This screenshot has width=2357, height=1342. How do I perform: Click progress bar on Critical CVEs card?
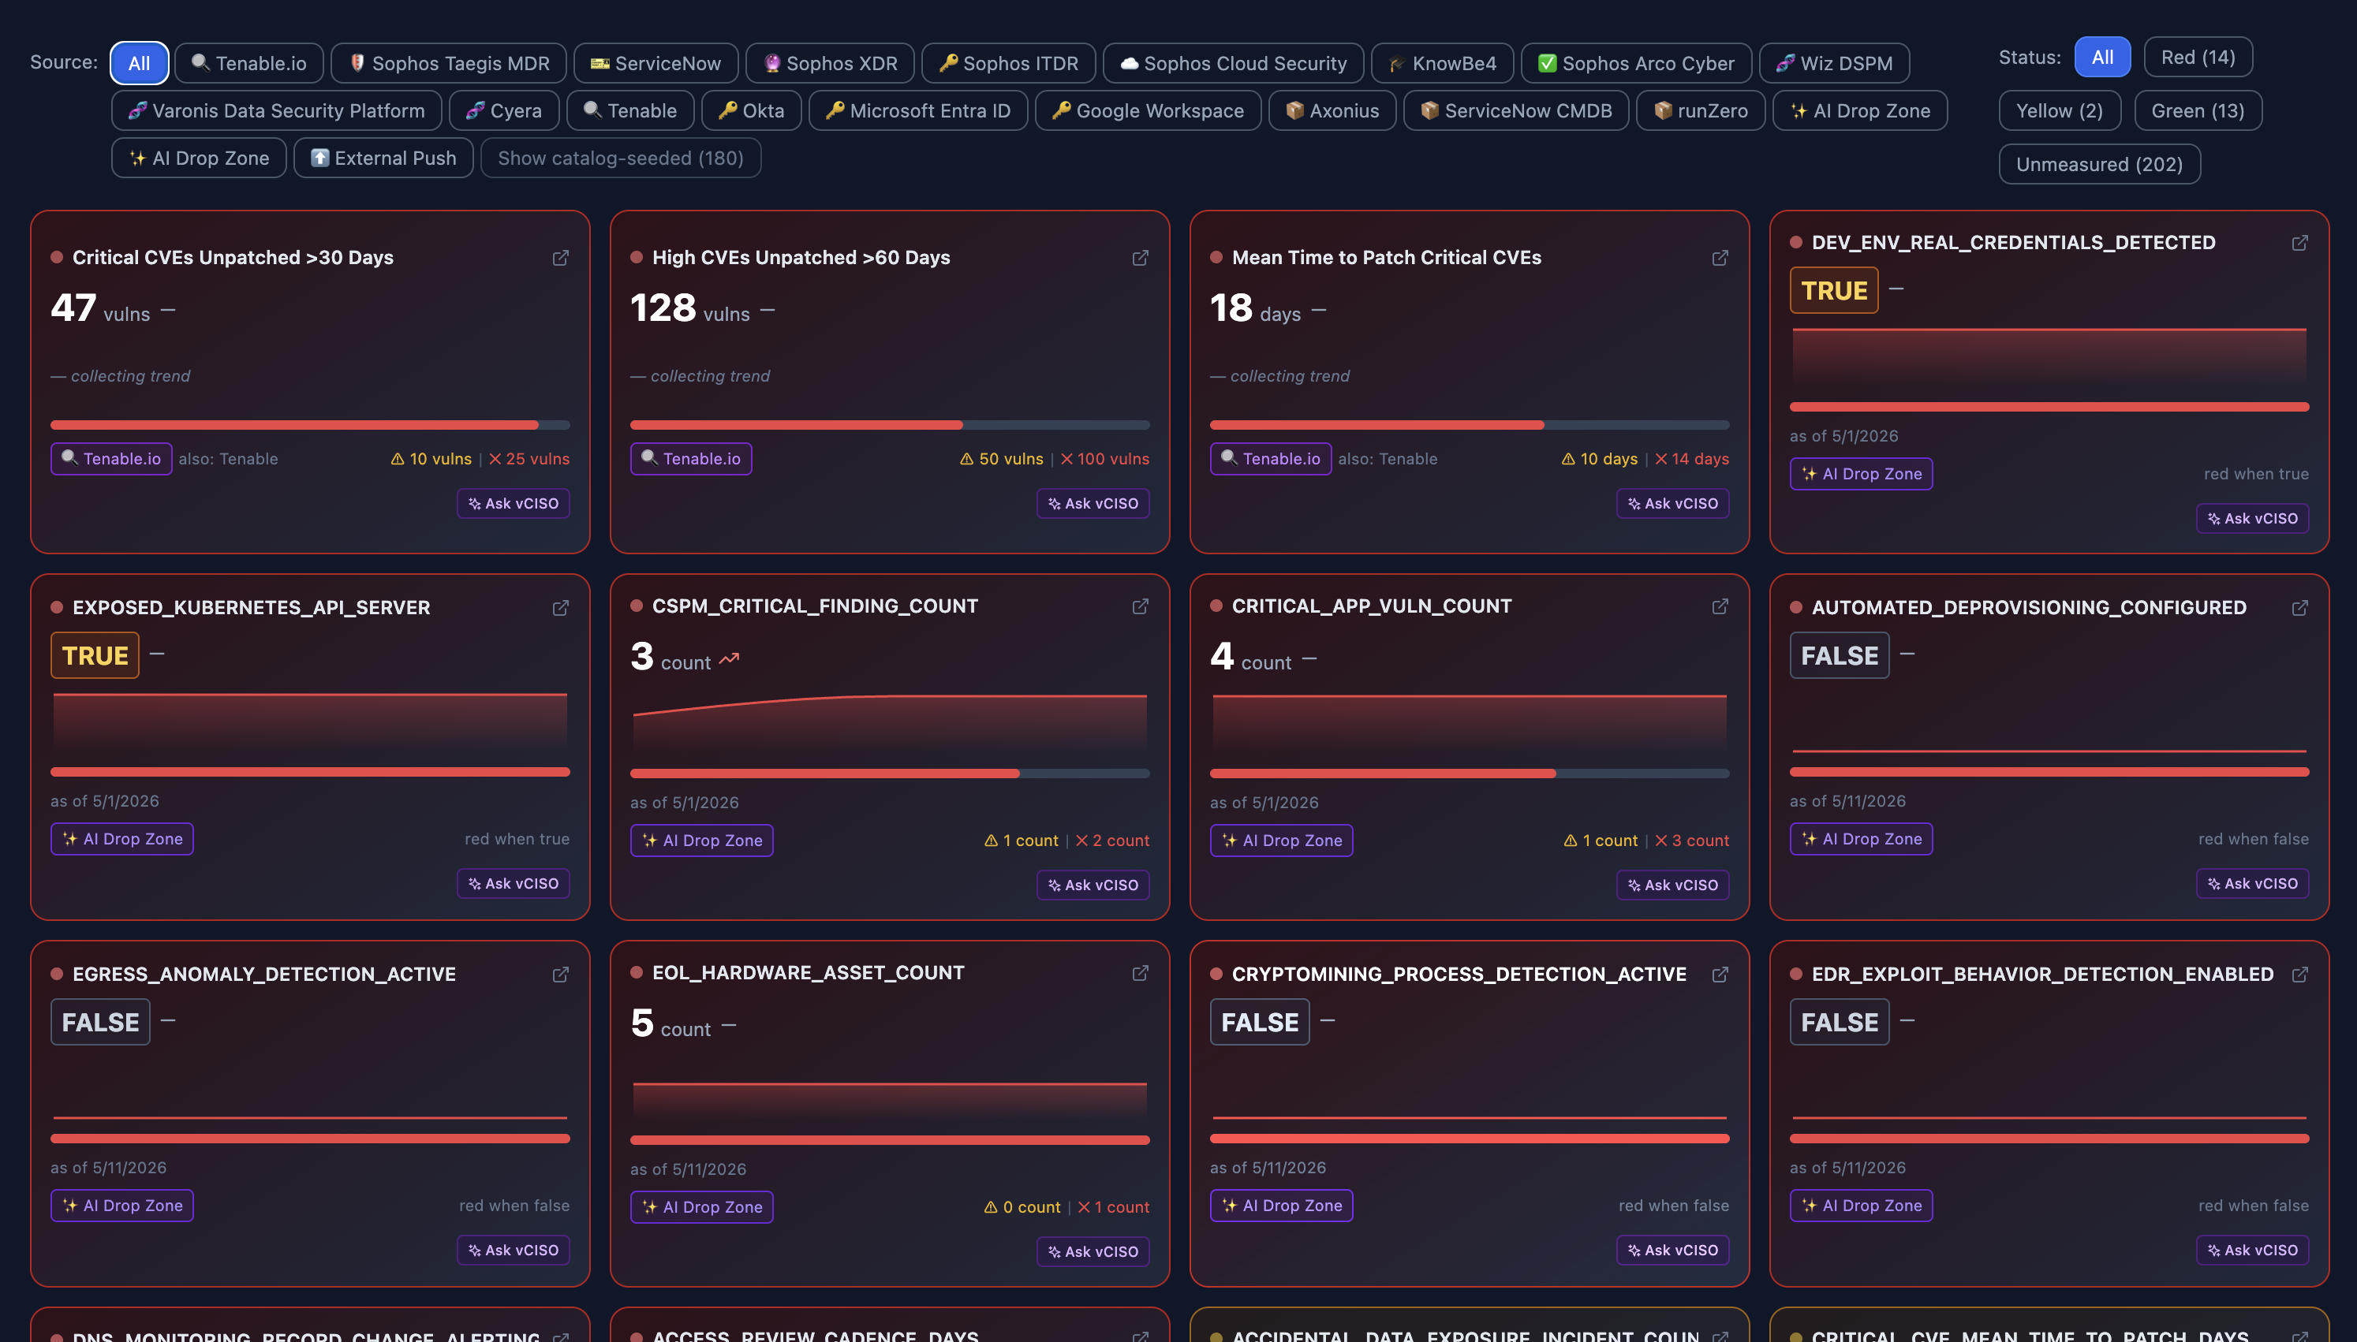[311, 425]
